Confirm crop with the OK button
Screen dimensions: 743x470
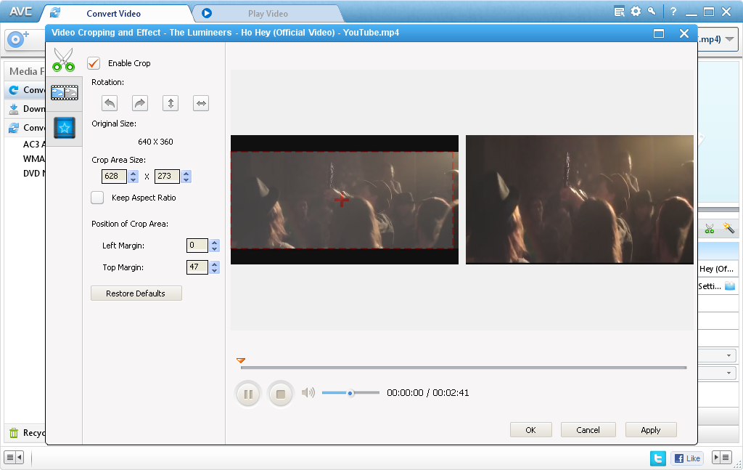click(x=530, y=430)
